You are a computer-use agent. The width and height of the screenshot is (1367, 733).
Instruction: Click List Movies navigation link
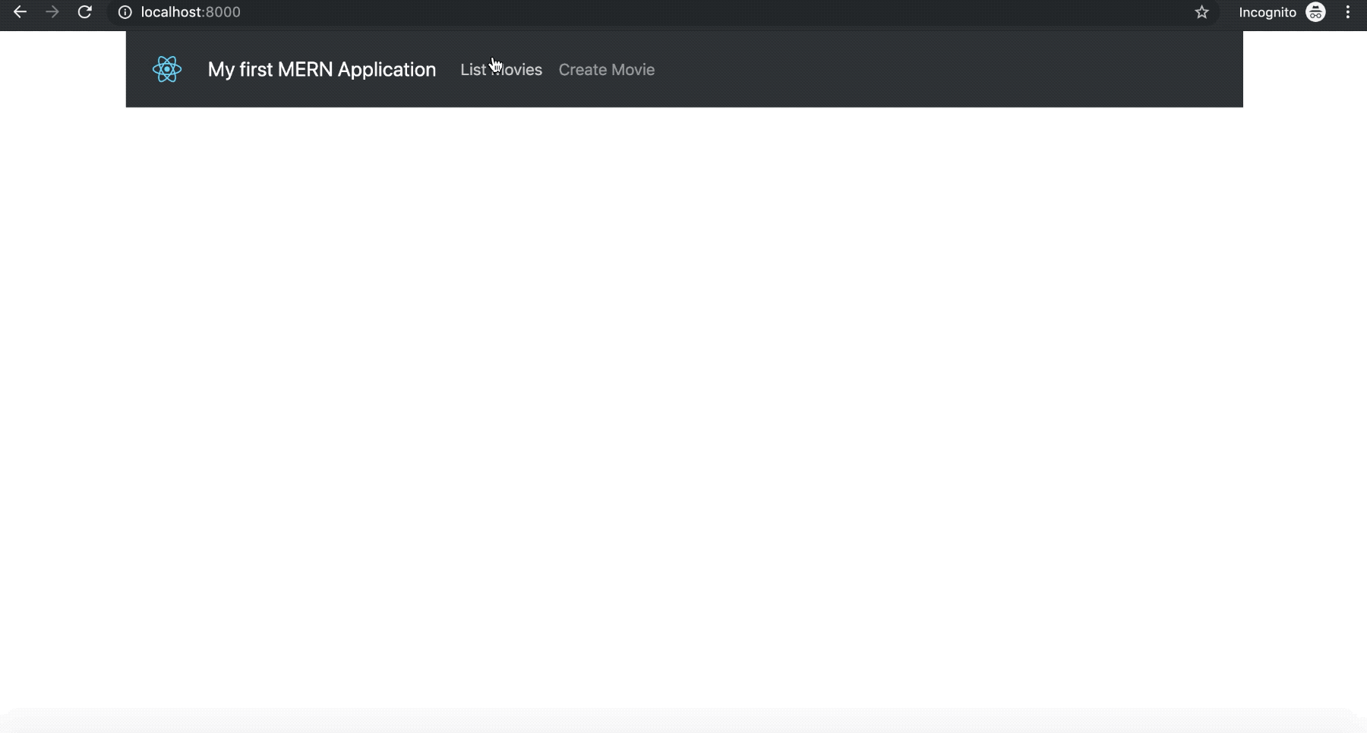(500, 70)
